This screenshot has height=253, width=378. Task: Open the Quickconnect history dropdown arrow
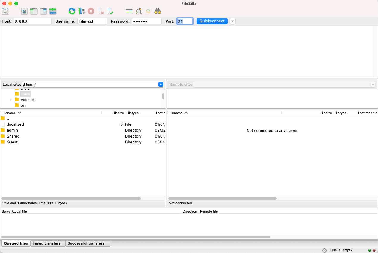pos(233,21)
